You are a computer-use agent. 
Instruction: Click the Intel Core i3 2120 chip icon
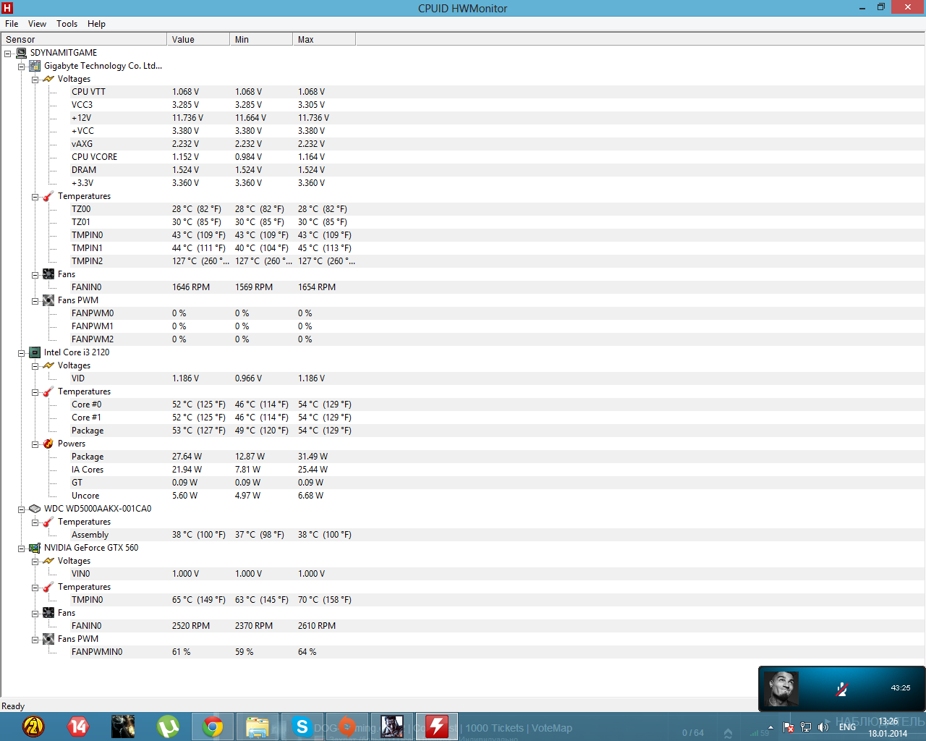point(35,352)
